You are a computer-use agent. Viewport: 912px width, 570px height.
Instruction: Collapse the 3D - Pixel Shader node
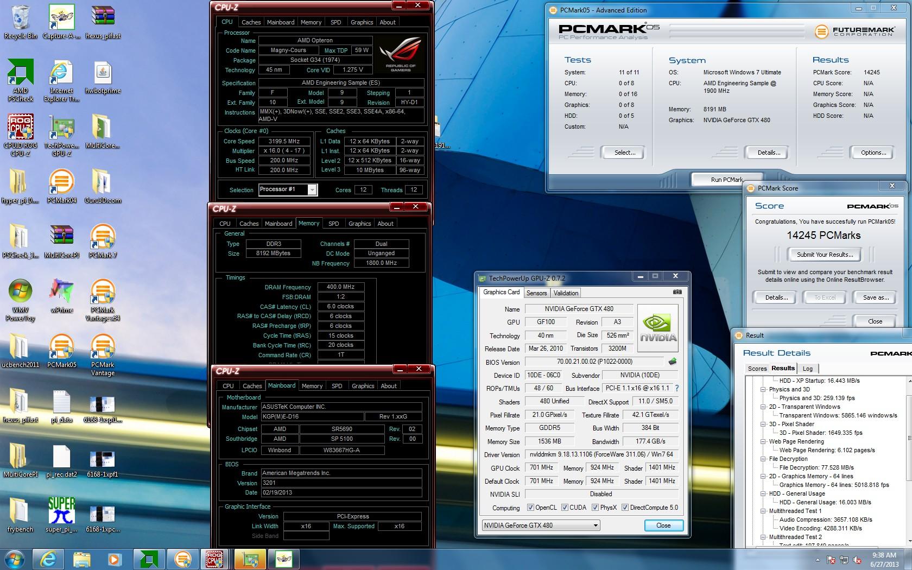[763, 424]
